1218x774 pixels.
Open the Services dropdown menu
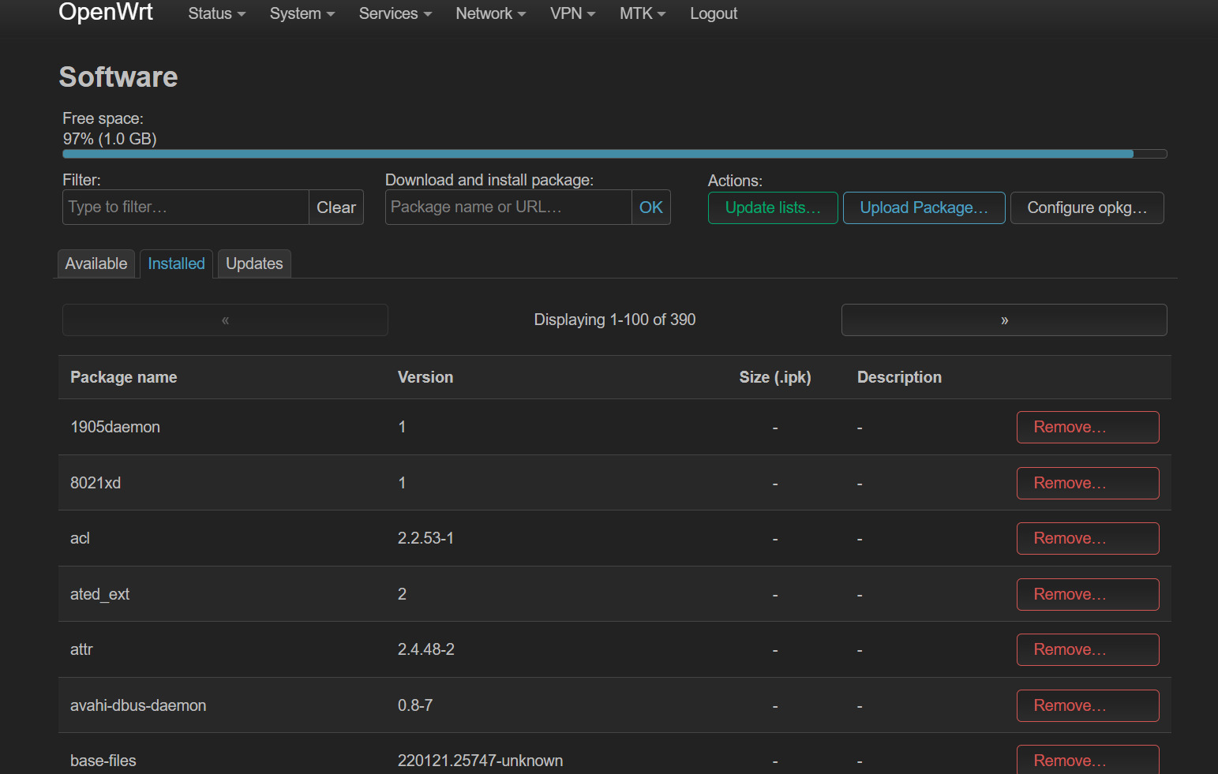coord(395,13)
